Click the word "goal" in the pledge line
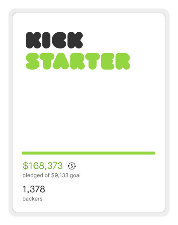Image resolution: width=178 pixels, height=225 pixels. tap(75, 176)
